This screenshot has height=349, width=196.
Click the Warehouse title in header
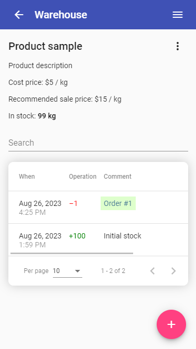click(61, 15)
